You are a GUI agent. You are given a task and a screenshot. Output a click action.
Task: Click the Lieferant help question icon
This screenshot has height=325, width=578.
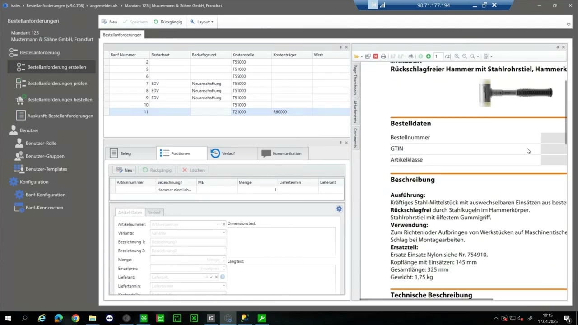(x=223, y=277)
